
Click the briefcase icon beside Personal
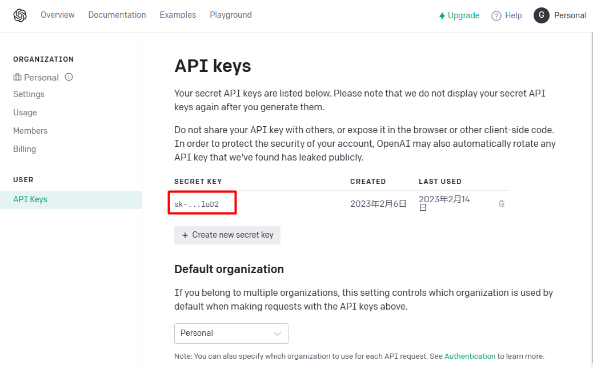(17, 77)
